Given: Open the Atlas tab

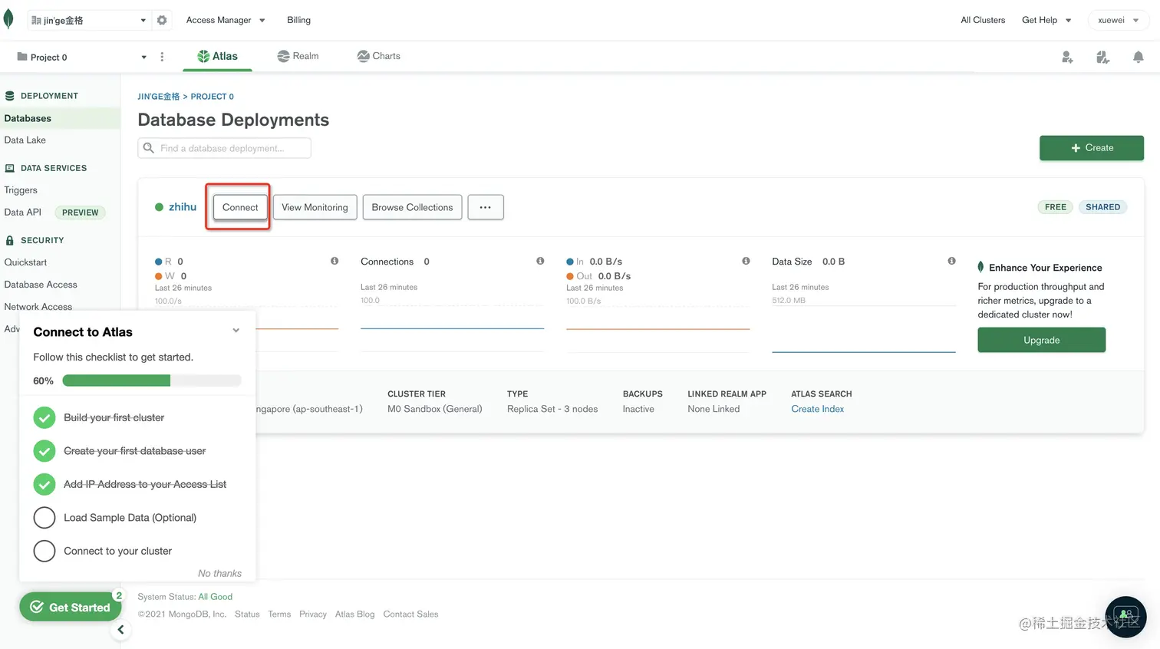Looking at the screenshot, I should (x=218, y=56).
